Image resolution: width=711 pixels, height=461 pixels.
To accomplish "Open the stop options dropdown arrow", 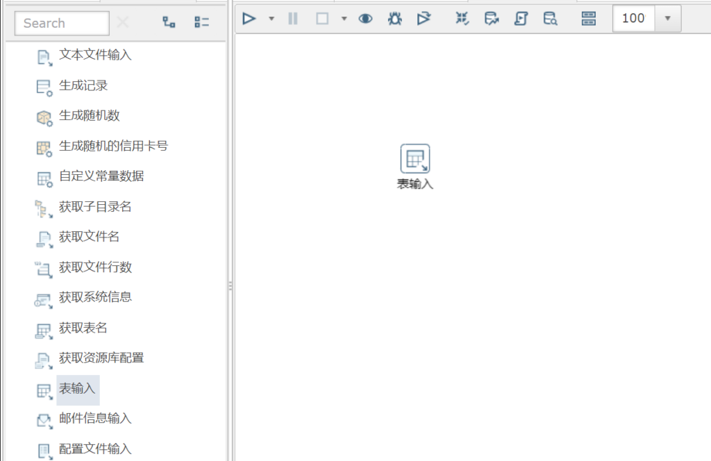I will click(344, 19).
